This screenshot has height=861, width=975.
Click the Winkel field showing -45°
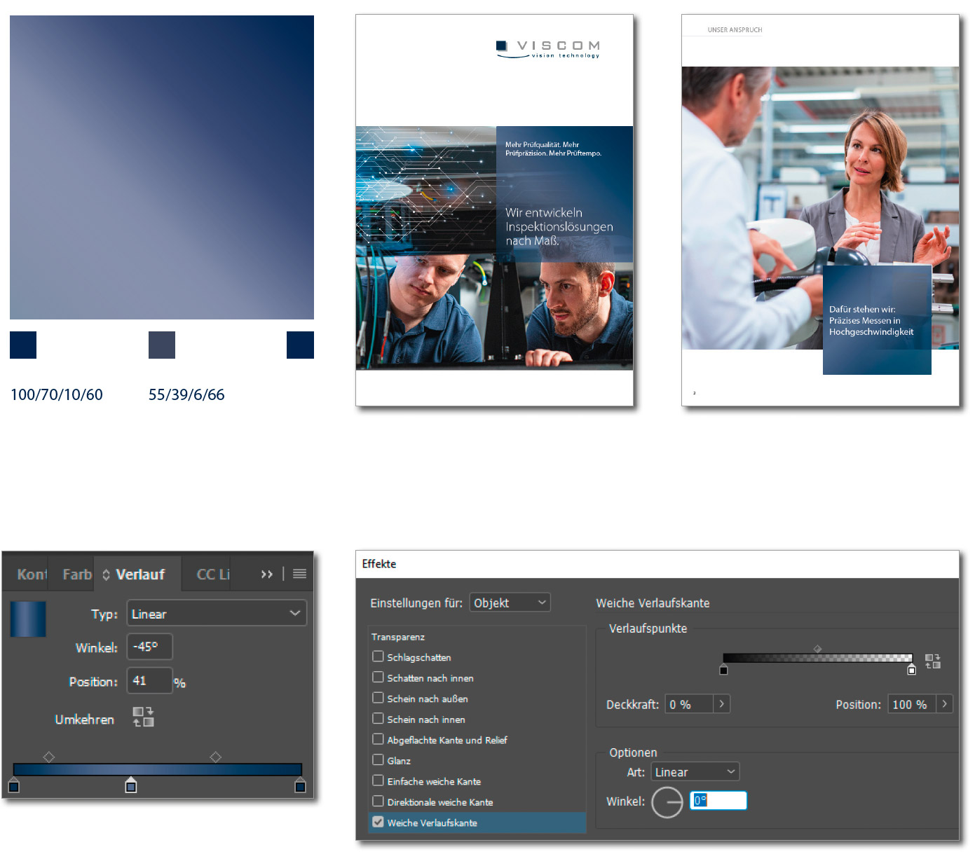coord(149,647)
